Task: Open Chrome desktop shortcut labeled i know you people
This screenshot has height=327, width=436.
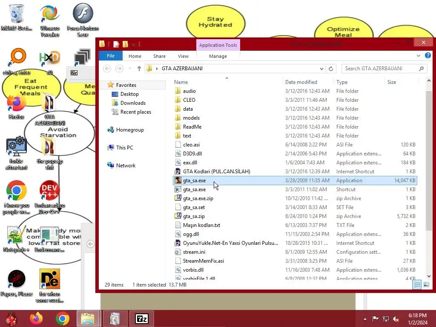Action: (x=17, y=198)
